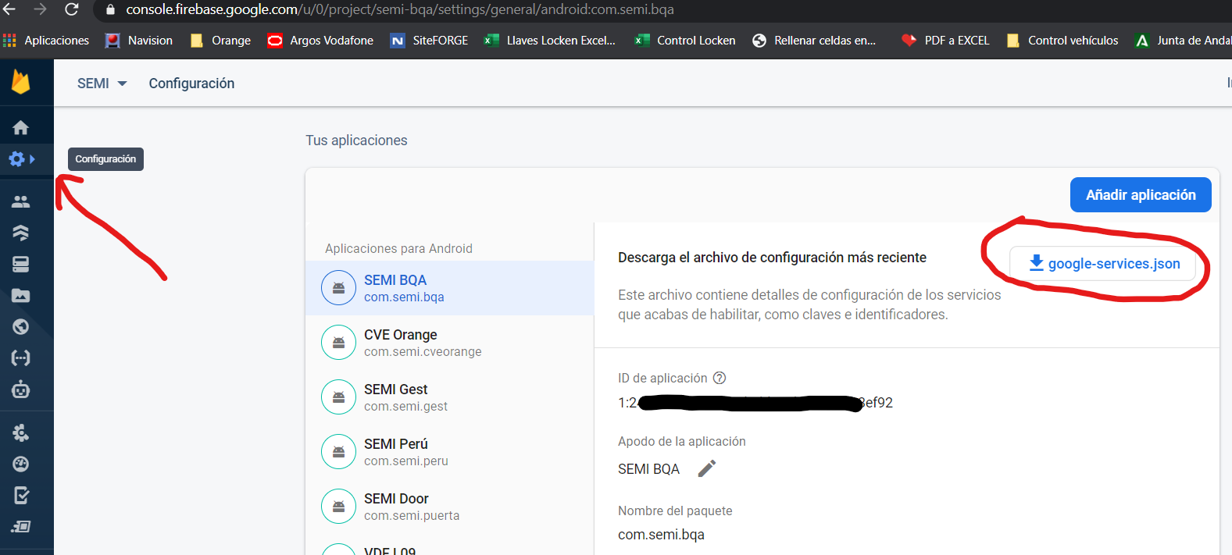Click Añadir aplicación button
The height and width of the screenshot is (555, 1232).
pyautogui.click(x=1141, y=194)
